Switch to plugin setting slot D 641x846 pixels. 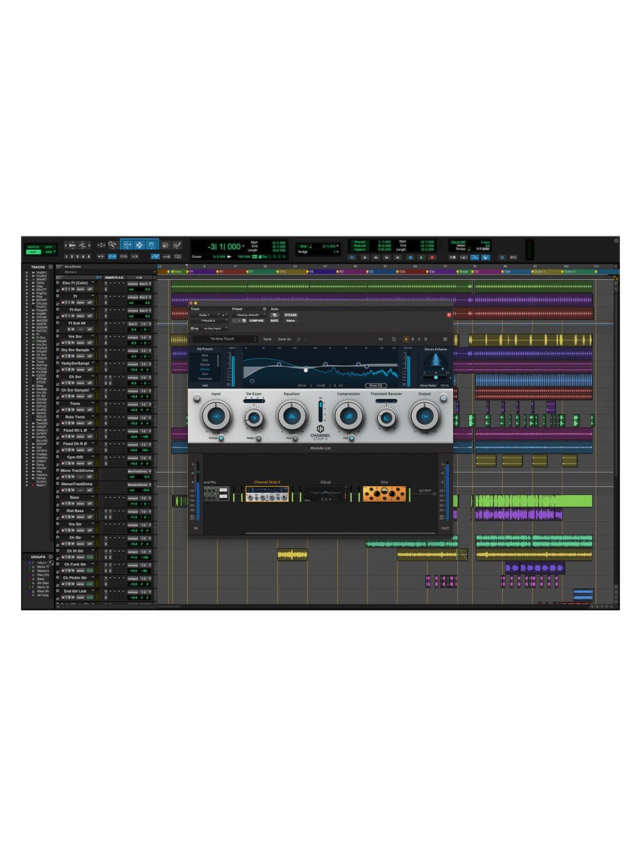pos(425,339)
